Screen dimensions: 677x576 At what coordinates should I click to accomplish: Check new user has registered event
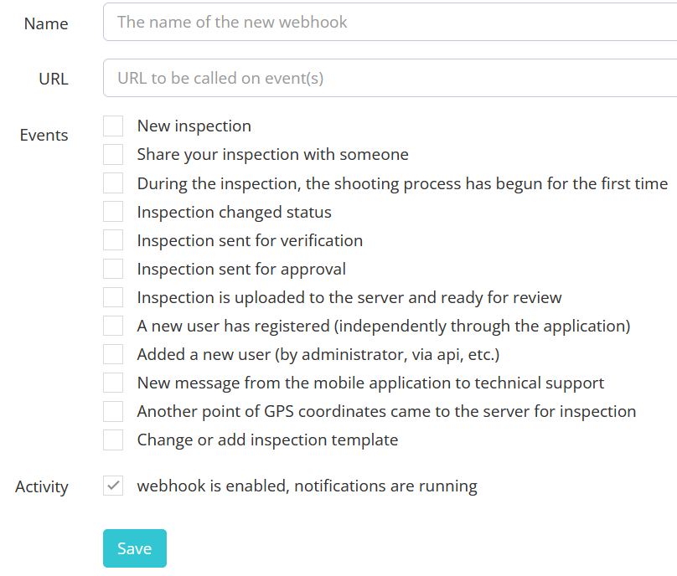click(x=113, y=326)
